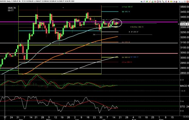Image resolution: width=189 pixels, height=120 pixels.
Task: Close the chart using the red X icon
Action: point(187,2)
